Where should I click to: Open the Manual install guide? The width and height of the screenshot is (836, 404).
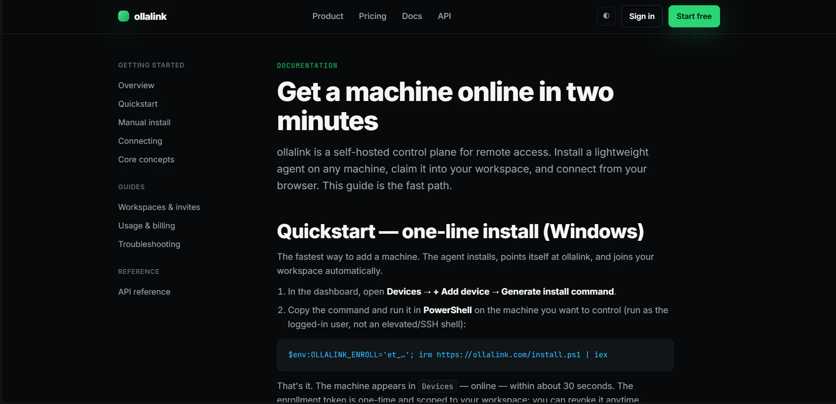click(144, 123)
